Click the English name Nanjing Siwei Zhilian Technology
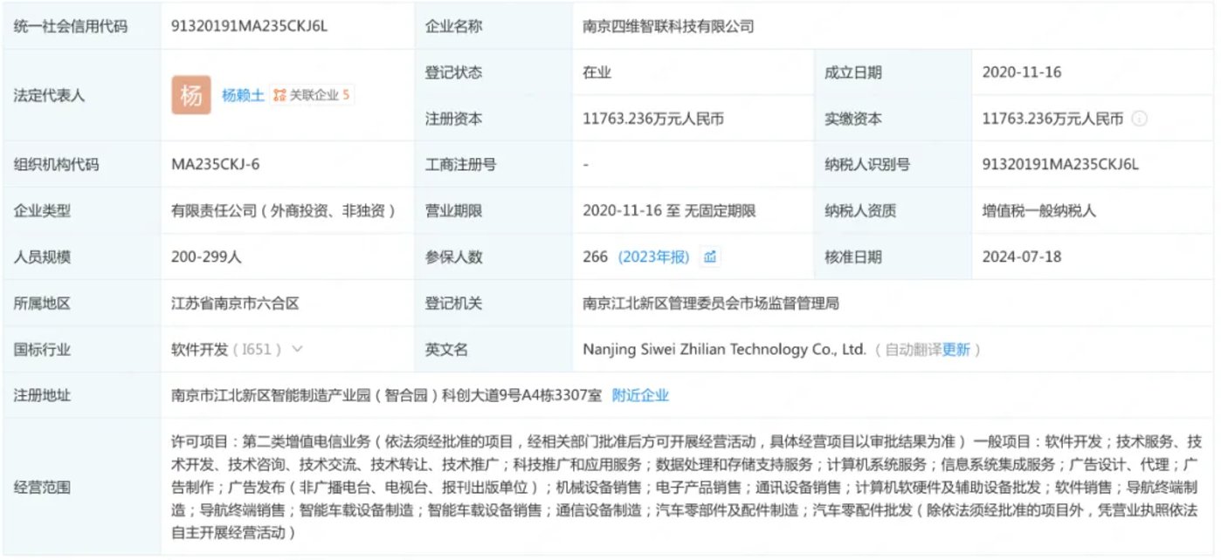The image size is (1221, 560). click(724, 350)
